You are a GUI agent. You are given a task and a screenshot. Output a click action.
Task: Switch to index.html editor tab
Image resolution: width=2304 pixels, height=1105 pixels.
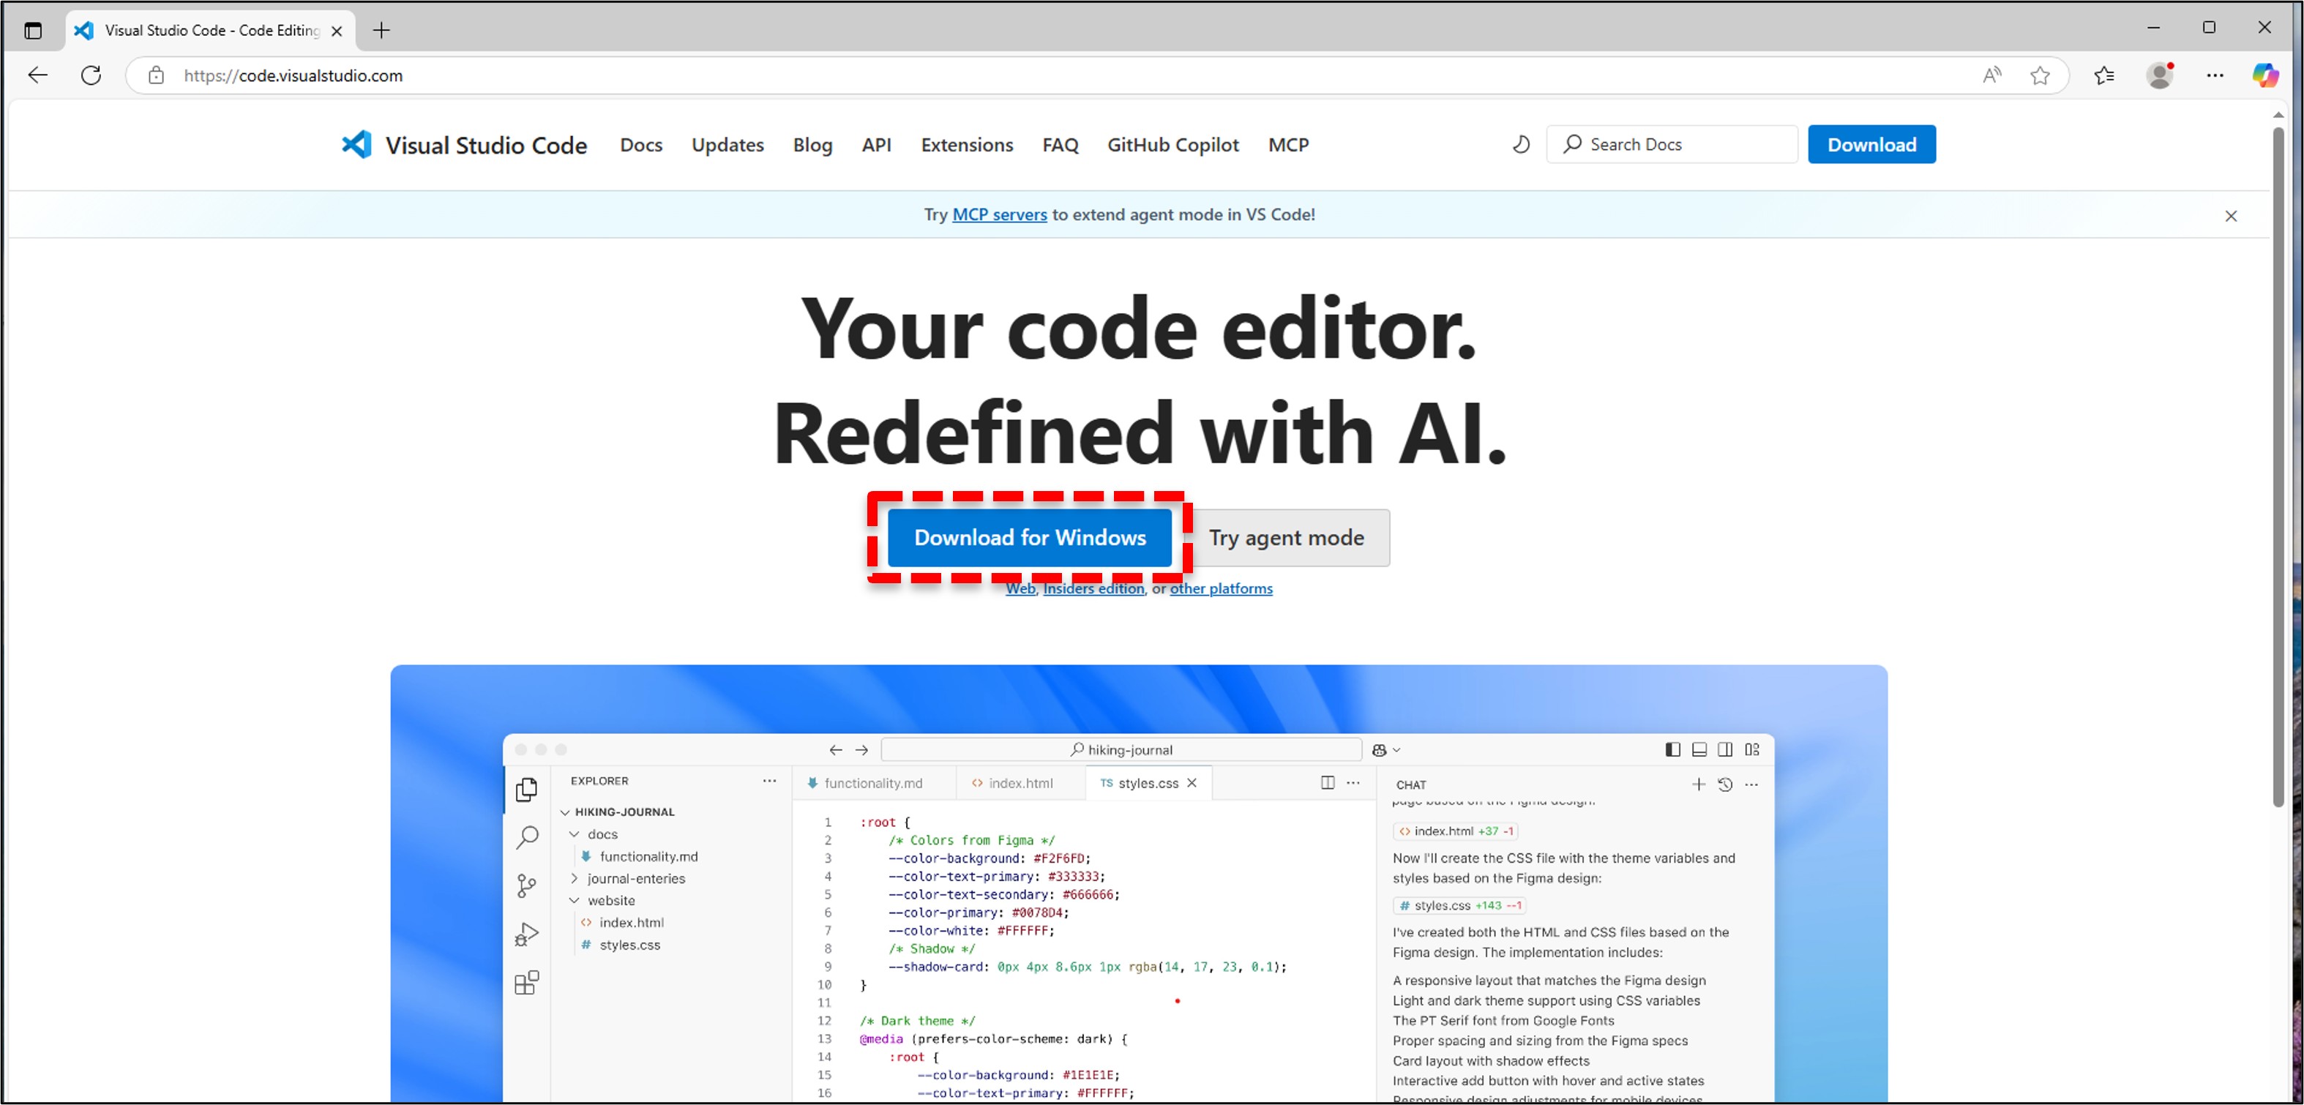tap(1020, 783)
